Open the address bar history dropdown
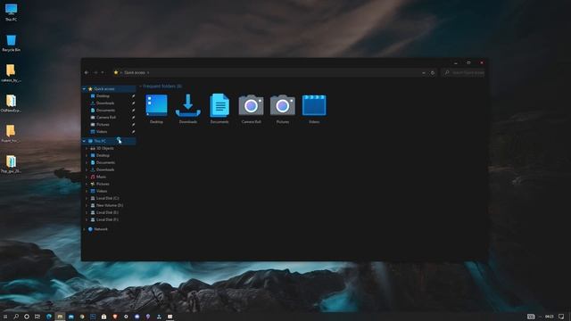Viewport: 571px width, 321px height. 424,73
